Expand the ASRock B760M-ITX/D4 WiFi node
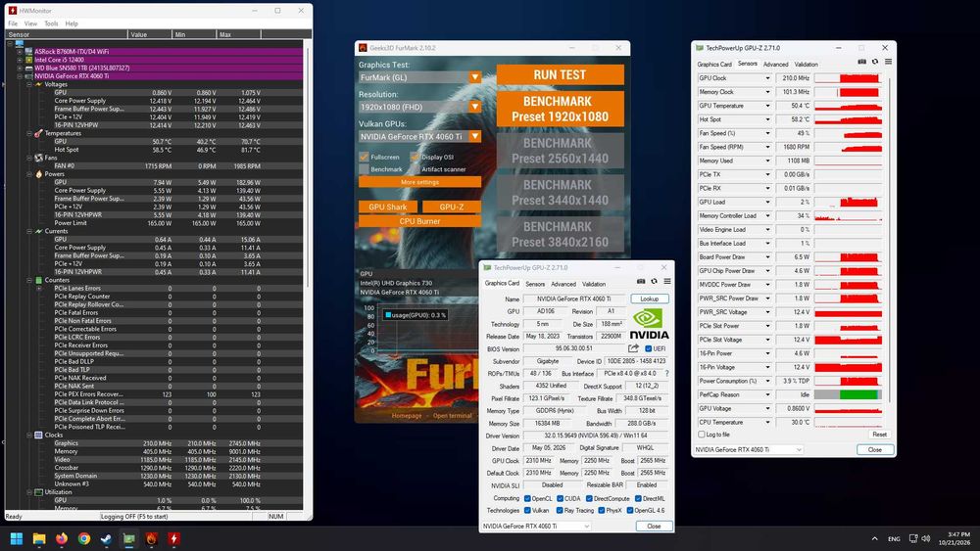The height and width of the screenshot is (551, 980). (20, 52)
